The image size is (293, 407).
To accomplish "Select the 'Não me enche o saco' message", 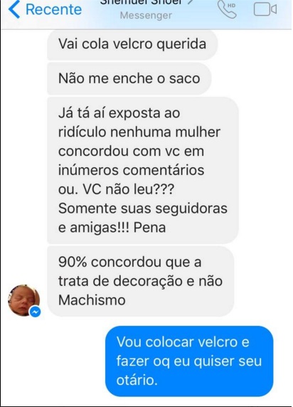I will point(129,79).
